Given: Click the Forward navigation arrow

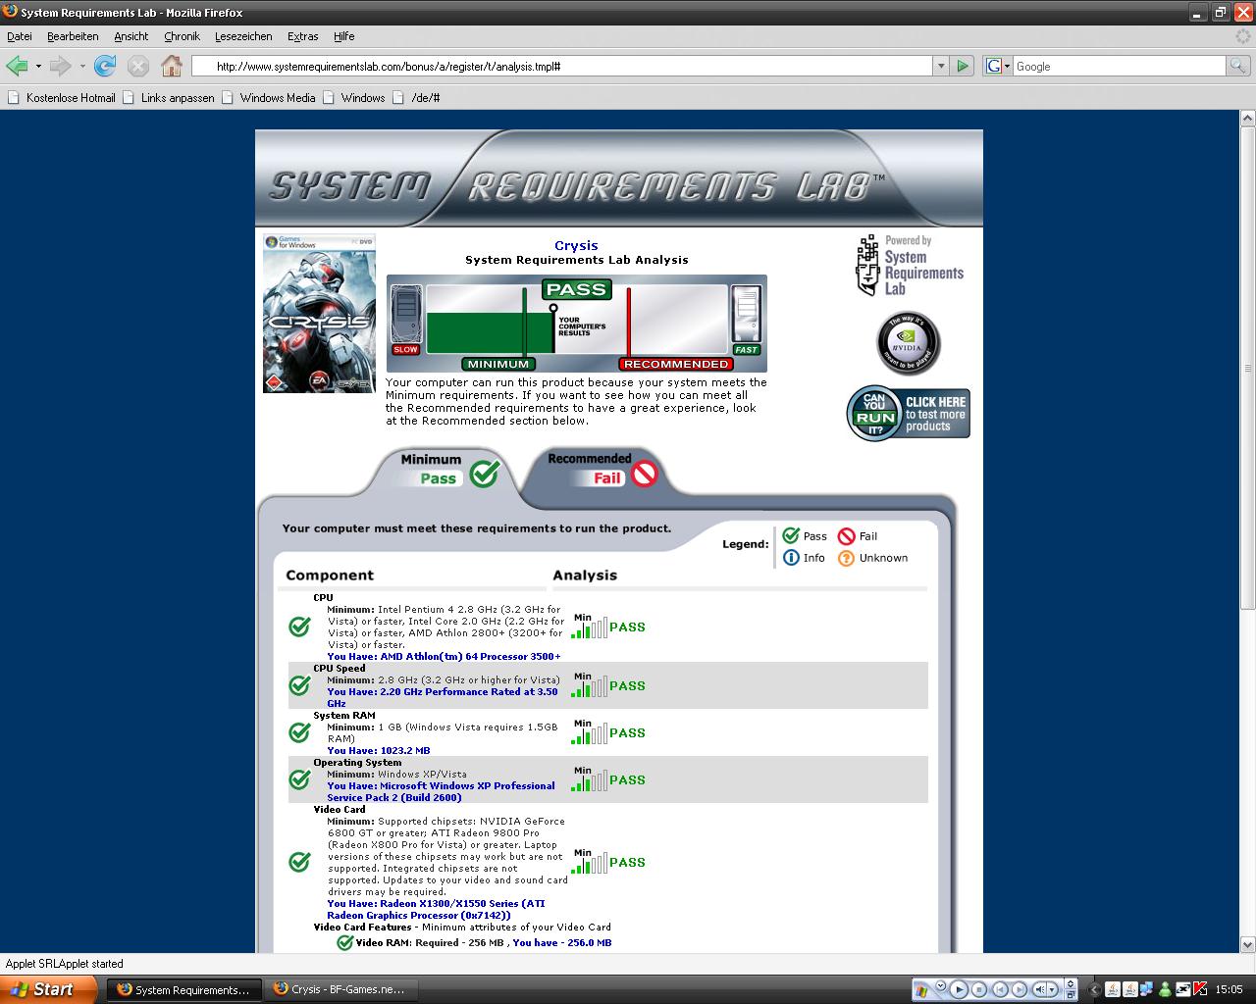Looking at the screenshot, I should (60, 66).
